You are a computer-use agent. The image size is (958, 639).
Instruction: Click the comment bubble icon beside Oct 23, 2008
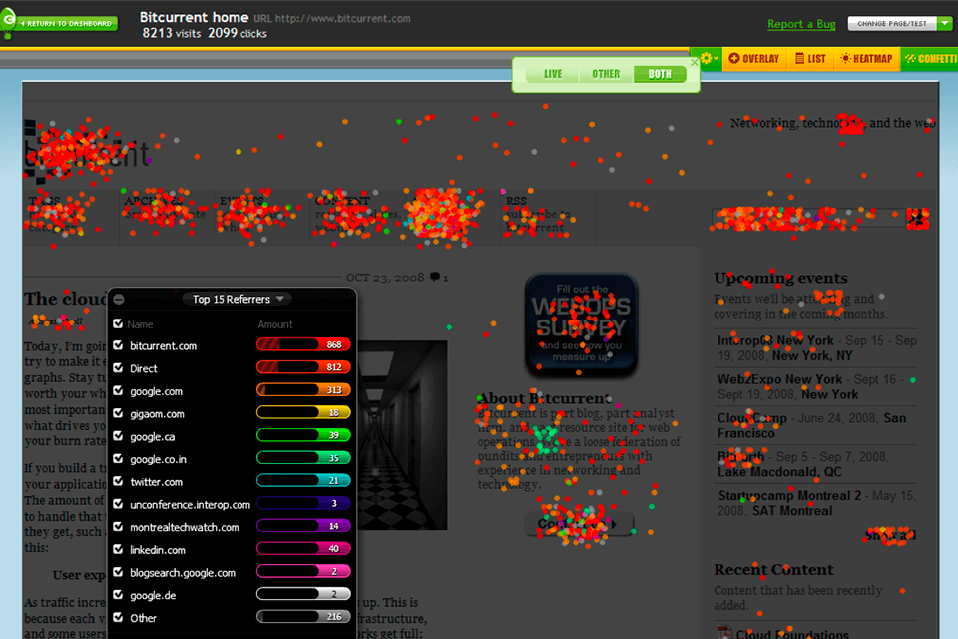click(434, 277)
